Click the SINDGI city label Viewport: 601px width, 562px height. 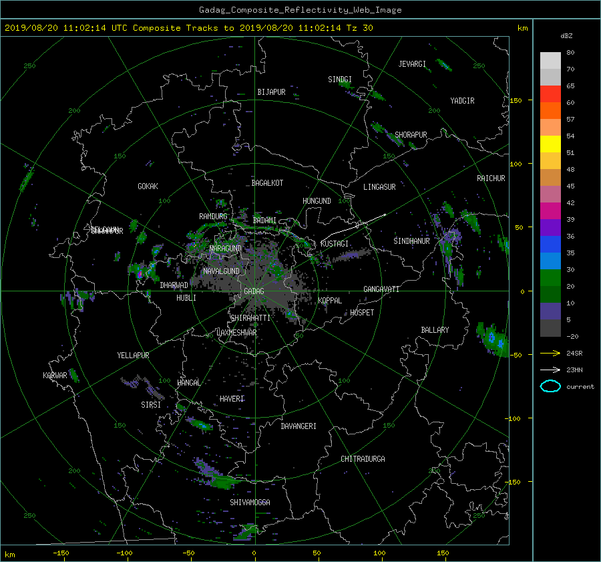coord(340,80)
